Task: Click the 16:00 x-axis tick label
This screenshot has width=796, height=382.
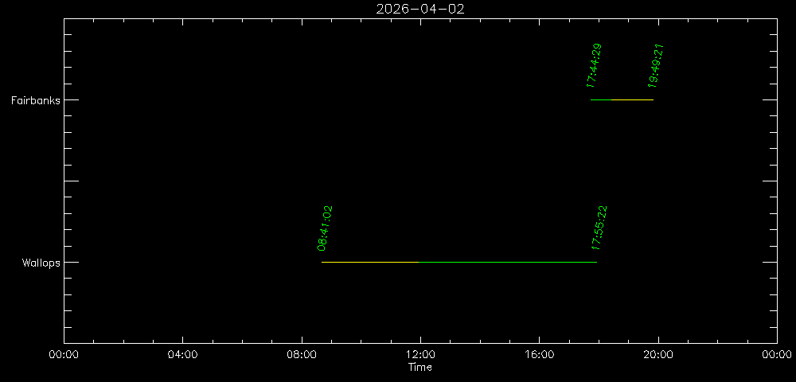Action: coord(540,355)
